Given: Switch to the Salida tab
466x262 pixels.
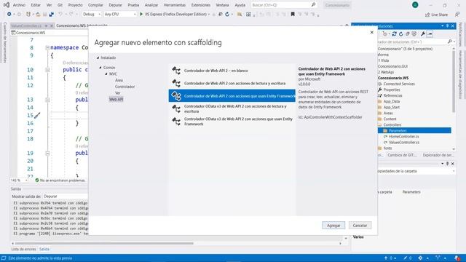Looking at the screenshot, I should click(44, 249).
